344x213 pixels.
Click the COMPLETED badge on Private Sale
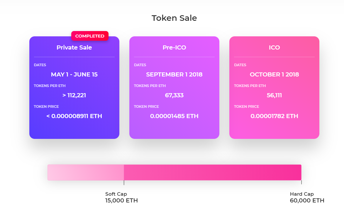tap(90, 36)
